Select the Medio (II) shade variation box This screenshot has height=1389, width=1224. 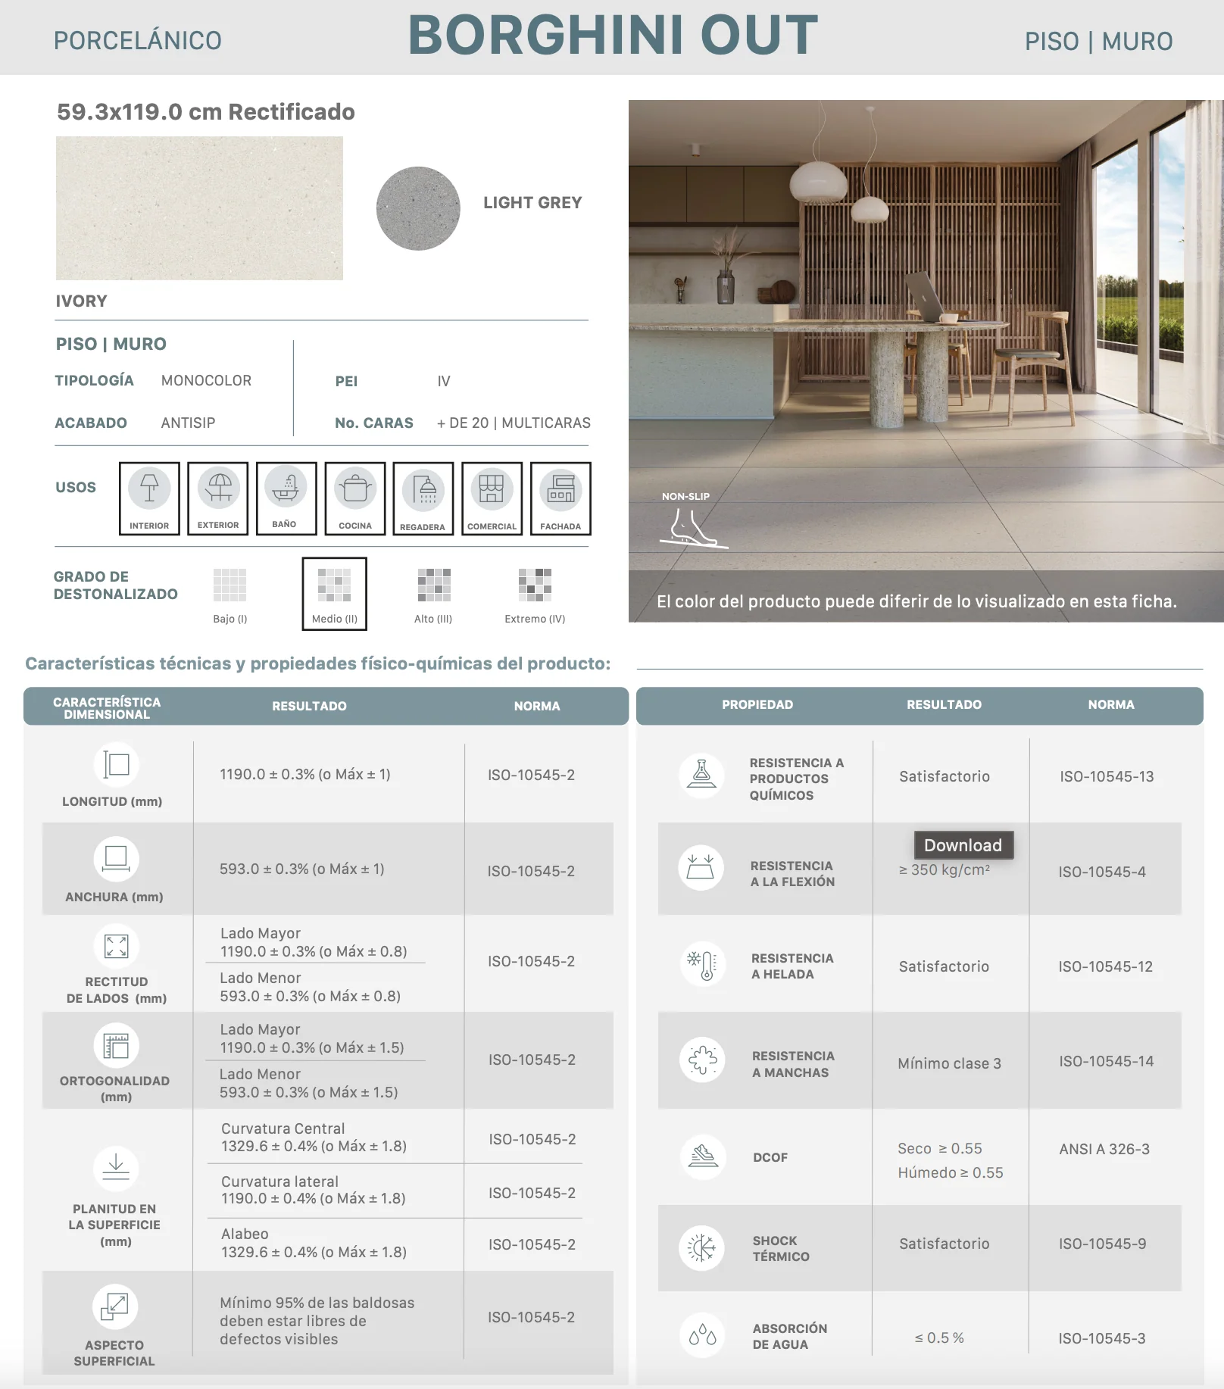pos(335,594)
